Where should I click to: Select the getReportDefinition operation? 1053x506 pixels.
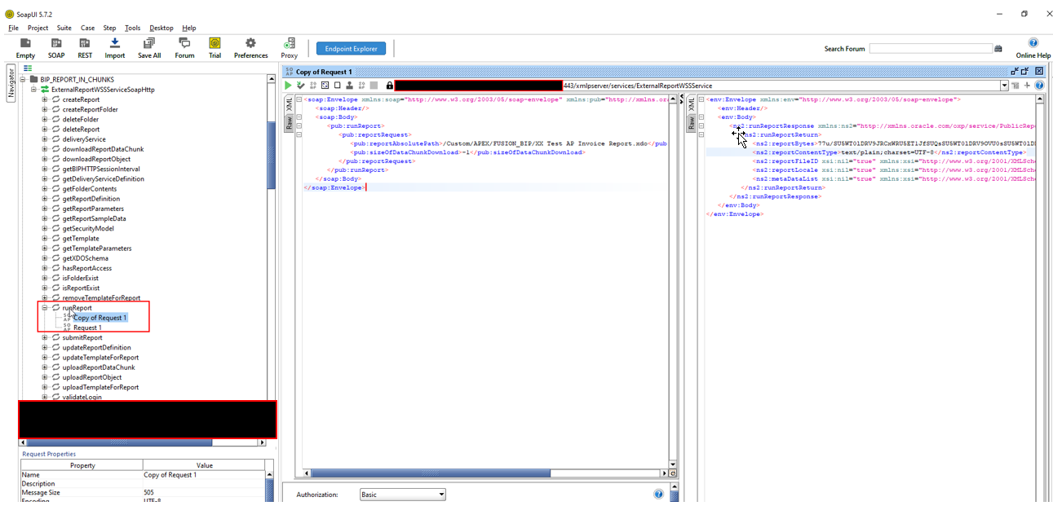(91, 199)
